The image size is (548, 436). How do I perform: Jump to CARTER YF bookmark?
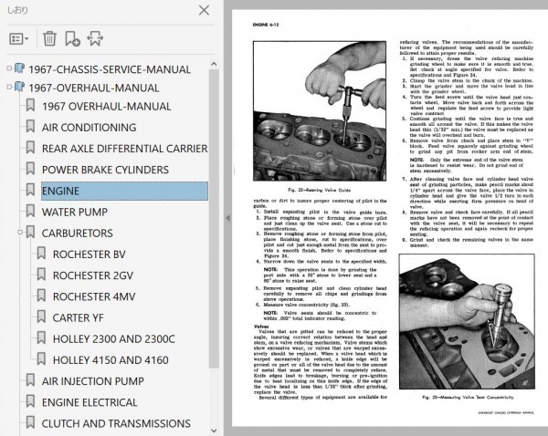coord(79,318)
